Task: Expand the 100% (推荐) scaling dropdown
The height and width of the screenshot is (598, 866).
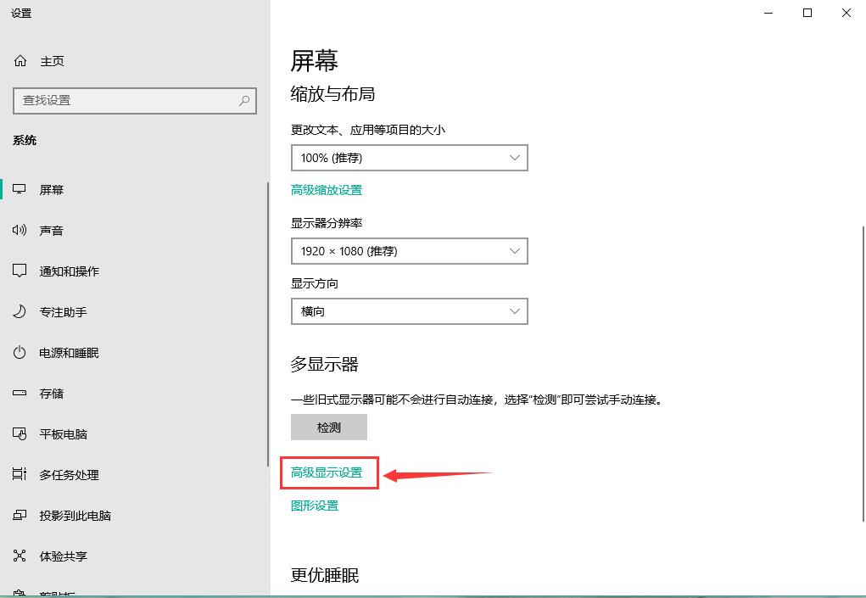Action: pyautogui.click(x=410, y=158)
